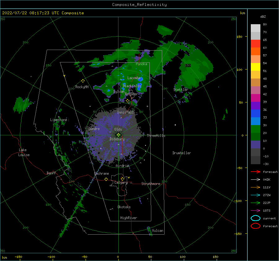
Task: Click the red forecast arrow in legend
Action: tap(255, 172)
